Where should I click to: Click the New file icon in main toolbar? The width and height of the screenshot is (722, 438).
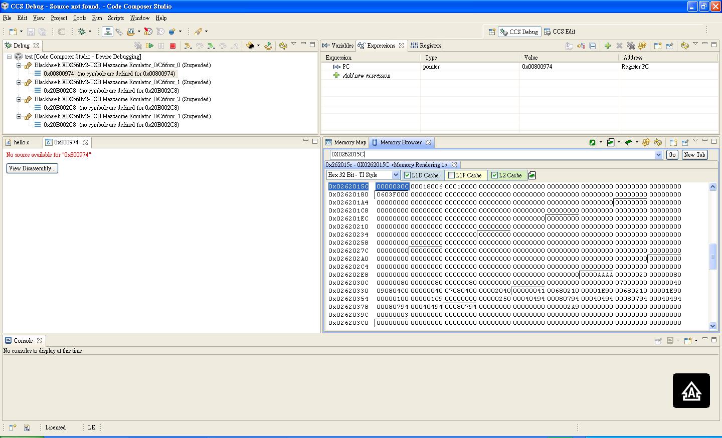[x=13, y=32]
